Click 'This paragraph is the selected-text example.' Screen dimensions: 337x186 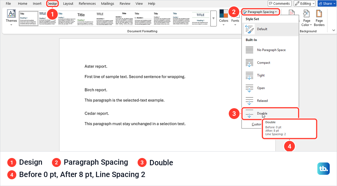124,100
